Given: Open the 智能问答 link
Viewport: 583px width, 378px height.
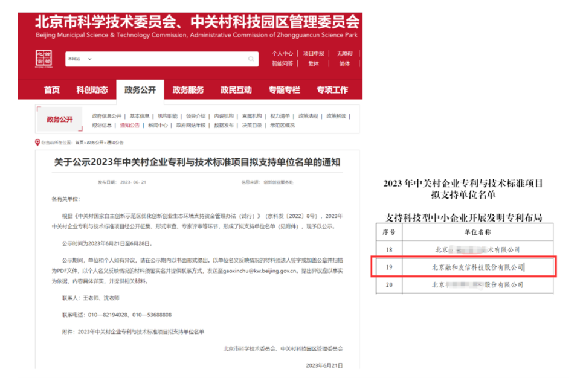Looking at the screenshot, I should [282, 63].
